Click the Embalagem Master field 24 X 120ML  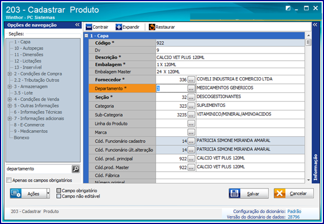[x=230, y=72]
